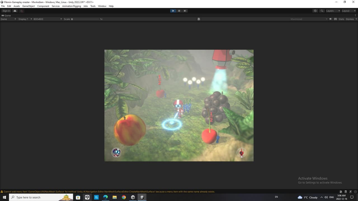Click the ENG input language indicator
The width and height of the screenshot is (358, 201).
332,197
